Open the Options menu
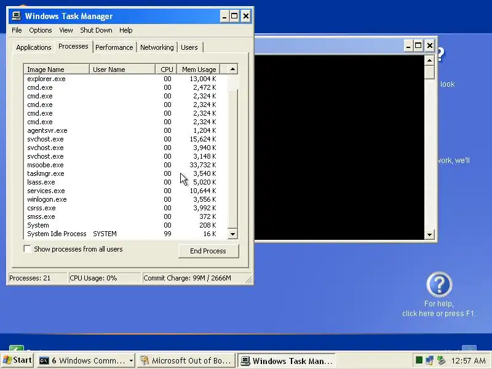This screenshot has width=492, height=369. point(40,30)
